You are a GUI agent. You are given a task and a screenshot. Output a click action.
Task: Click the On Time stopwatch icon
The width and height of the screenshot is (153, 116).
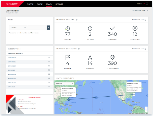click(x=68, y=28)
